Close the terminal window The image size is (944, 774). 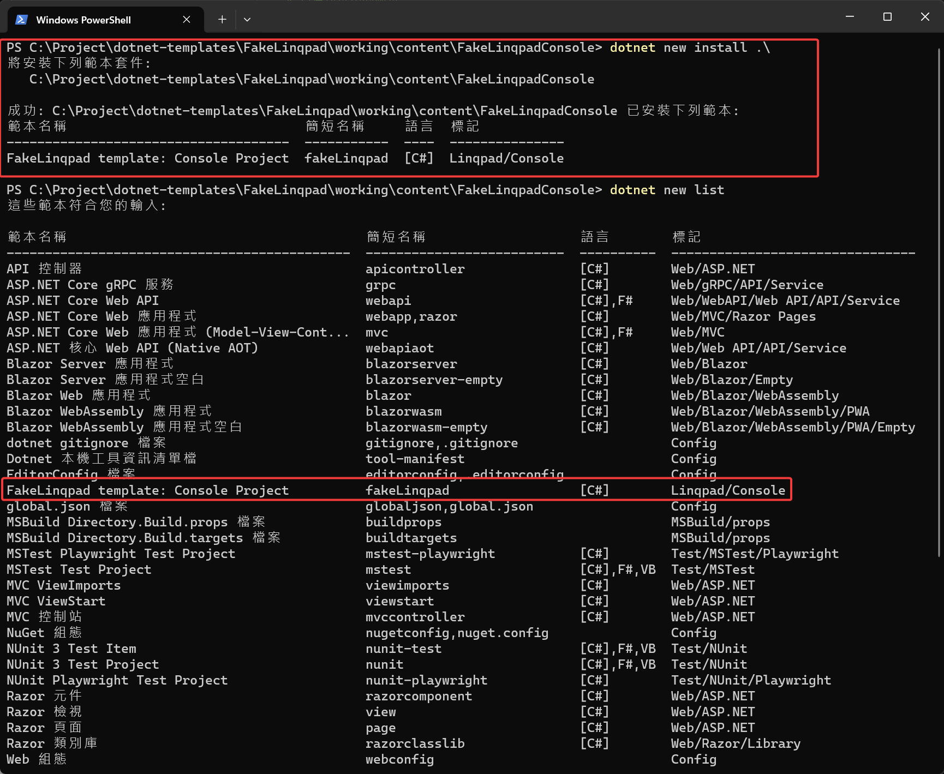[925, 17]
